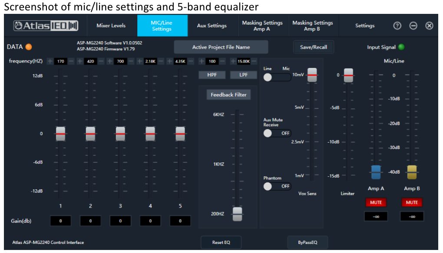
Task: Click the Vox Sens slider handle
Action: (x=312, y=75)
